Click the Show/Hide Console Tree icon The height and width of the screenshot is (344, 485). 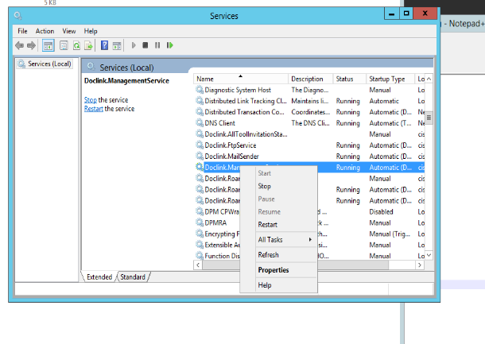click(48, 45)
